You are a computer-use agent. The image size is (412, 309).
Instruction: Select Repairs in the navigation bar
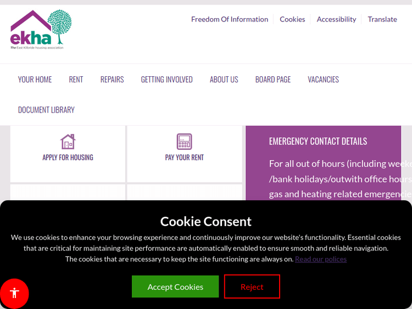pyautogui.click(x=112, y=80)
